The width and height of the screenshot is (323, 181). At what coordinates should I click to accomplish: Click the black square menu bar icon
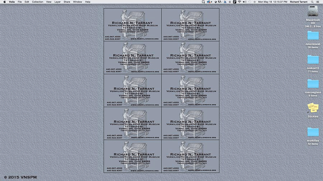[x=235, y=2]
